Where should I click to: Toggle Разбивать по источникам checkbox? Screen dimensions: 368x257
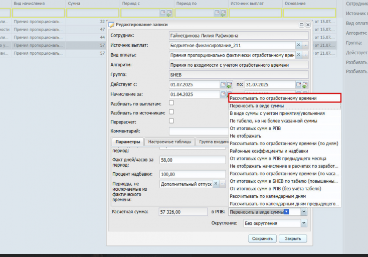point(171,112)
